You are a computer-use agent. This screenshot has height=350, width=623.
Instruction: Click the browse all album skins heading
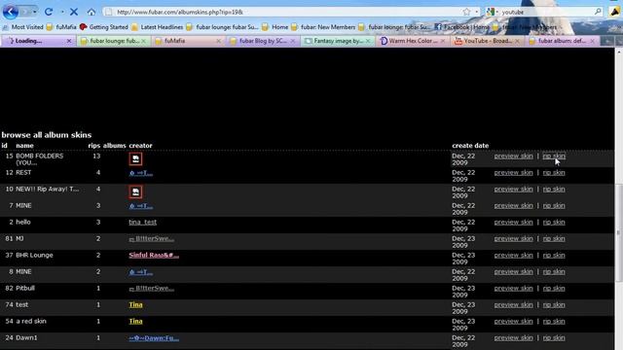coord(47,135)
